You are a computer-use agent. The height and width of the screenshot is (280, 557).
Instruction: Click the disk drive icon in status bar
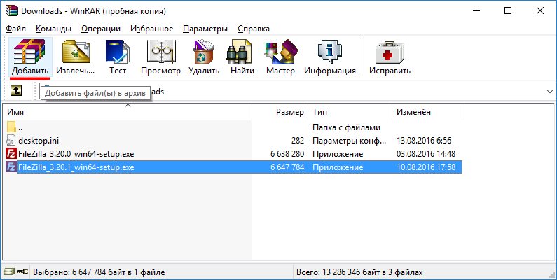click(10, 272)
